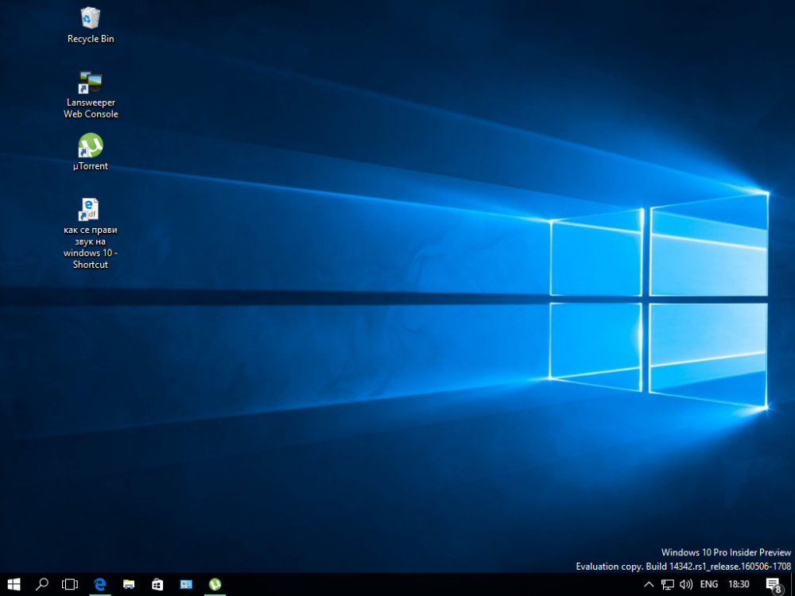The image size is (795, 596).
Task: Show hidden system tray icons
Action: tap(649, 584)
